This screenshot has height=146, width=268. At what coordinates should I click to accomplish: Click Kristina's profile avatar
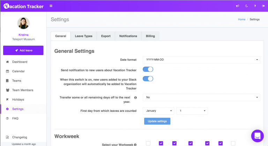(x=23, y=23)
